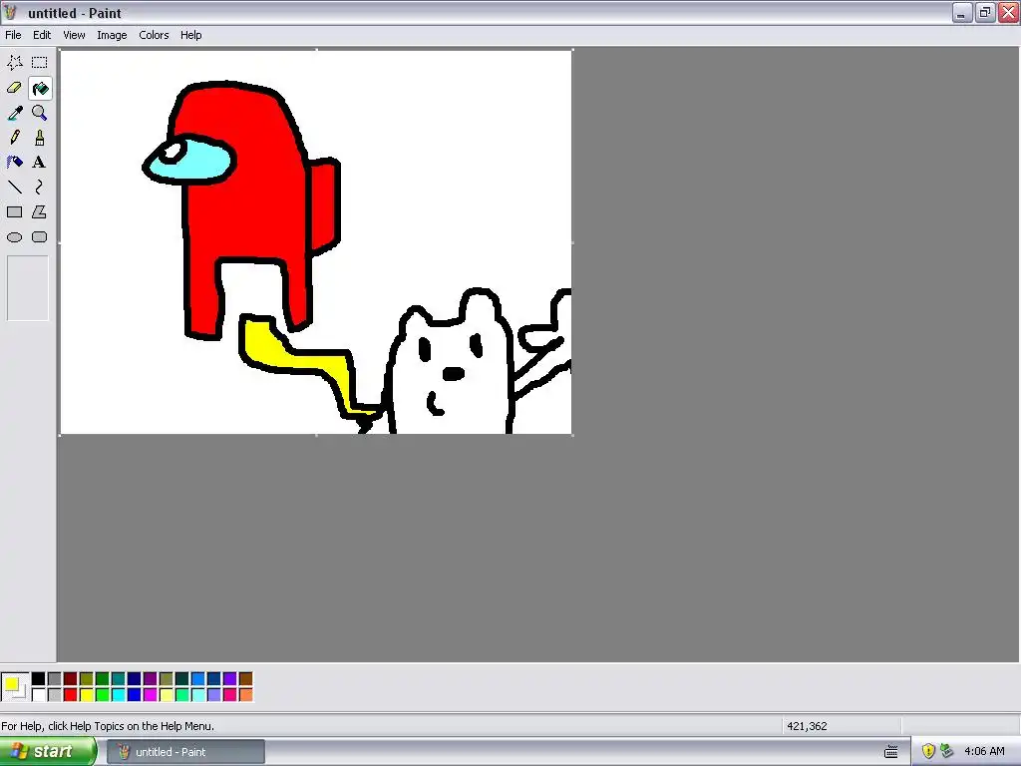Choose the Ellipse tool
Screen dimensions: 1021x766
[x=14, y=237]
